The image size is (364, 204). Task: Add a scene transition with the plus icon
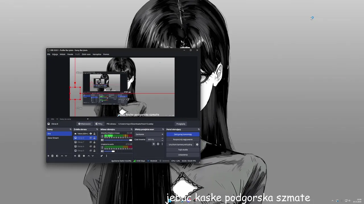pyautogui.click(x=154, y=144)
